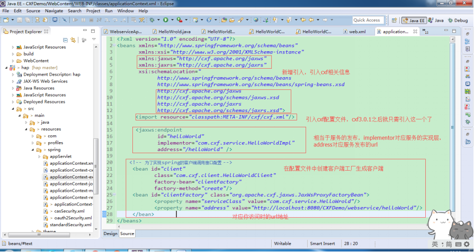Click the Quick Access search field
This screenshot has width=474, height=252.
368,20
